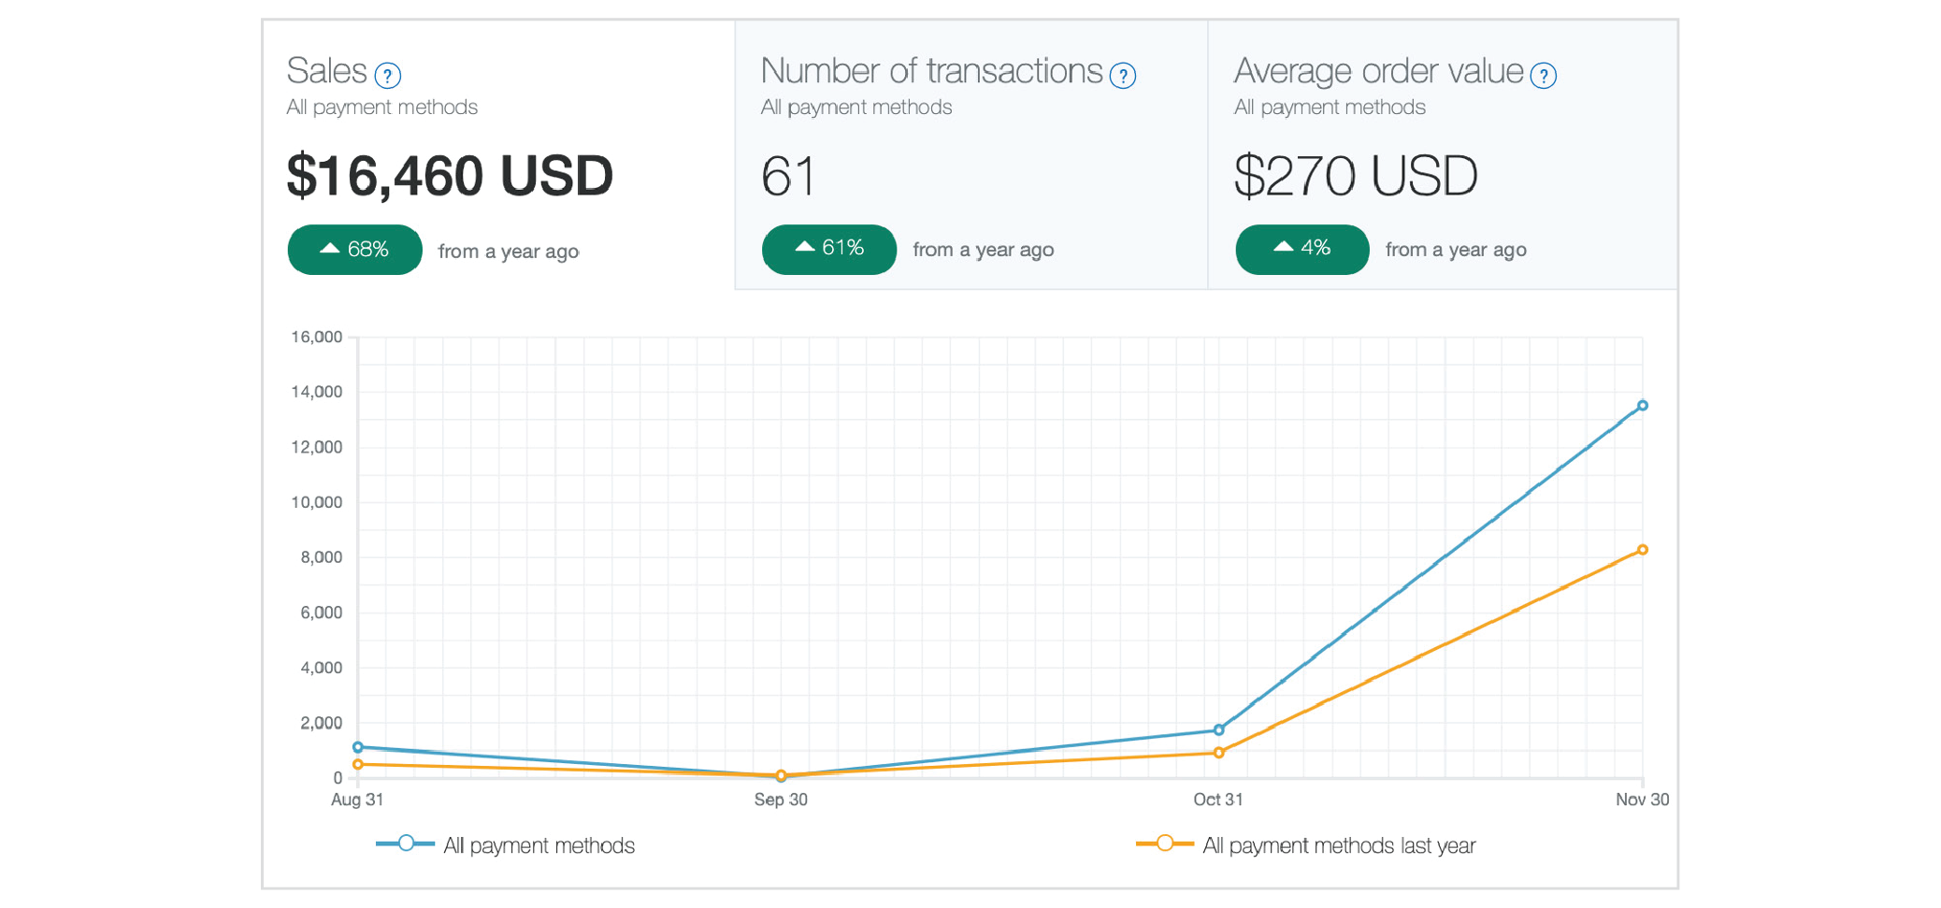The image size is (1941, 908).
Task: Select the blue Nov 30 data point
Action: [x=1643, y=406]
